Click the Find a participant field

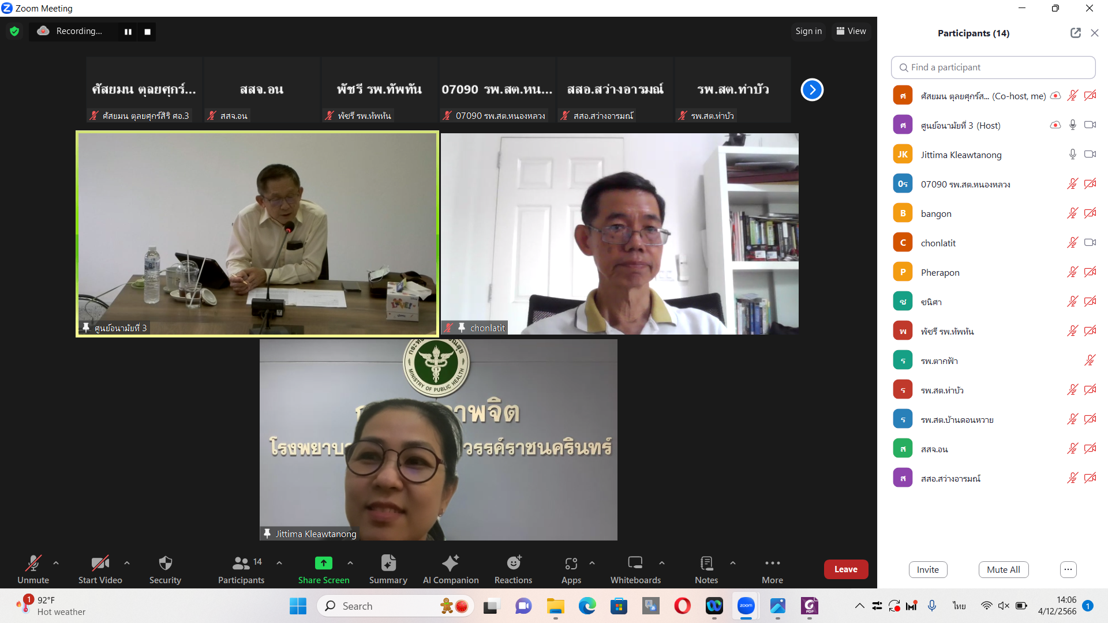[993, 67]
